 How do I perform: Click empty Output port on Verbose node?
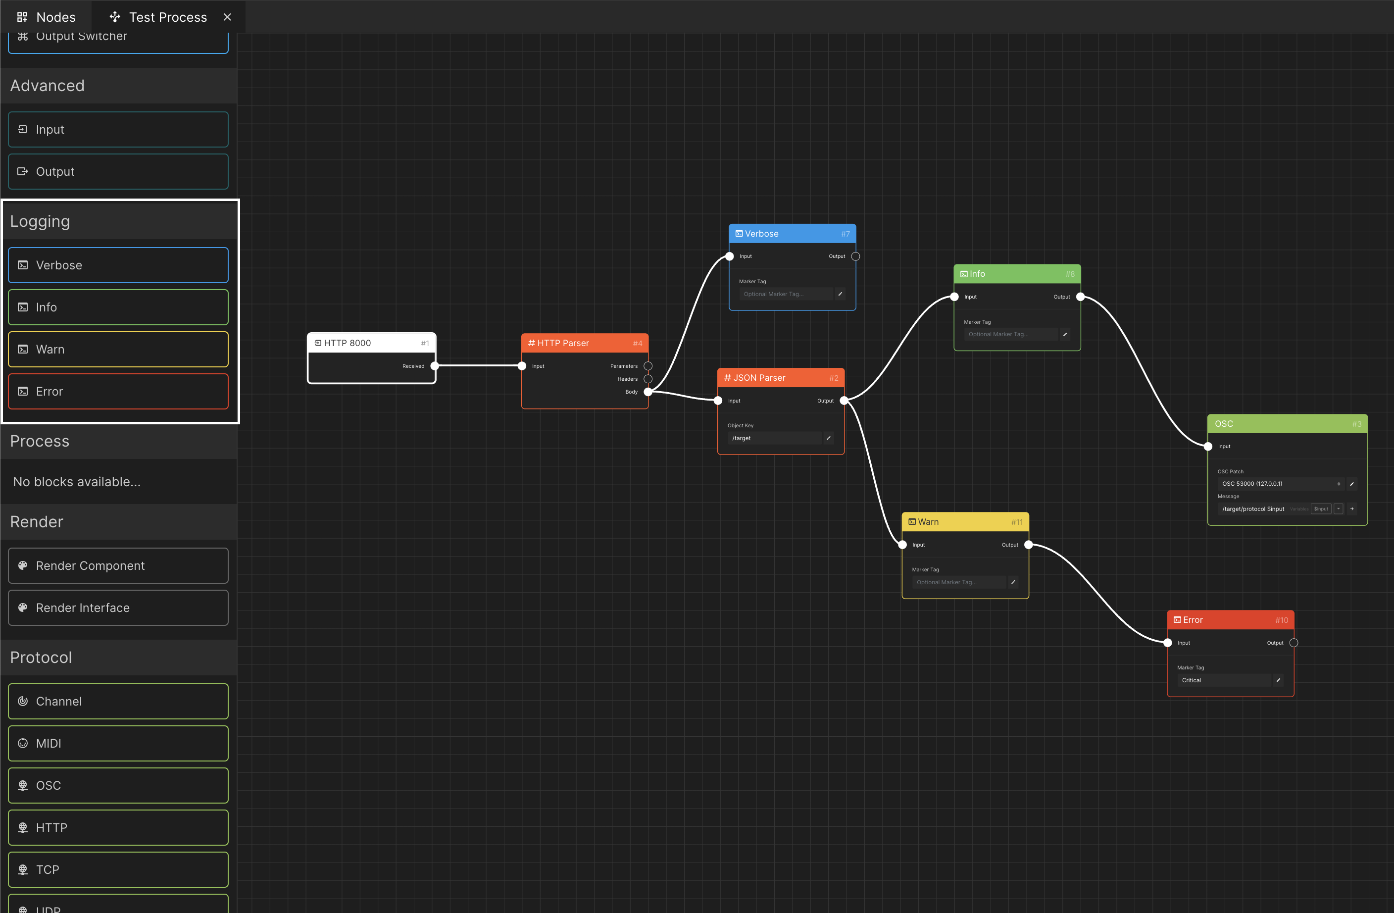tap(855, 256)
